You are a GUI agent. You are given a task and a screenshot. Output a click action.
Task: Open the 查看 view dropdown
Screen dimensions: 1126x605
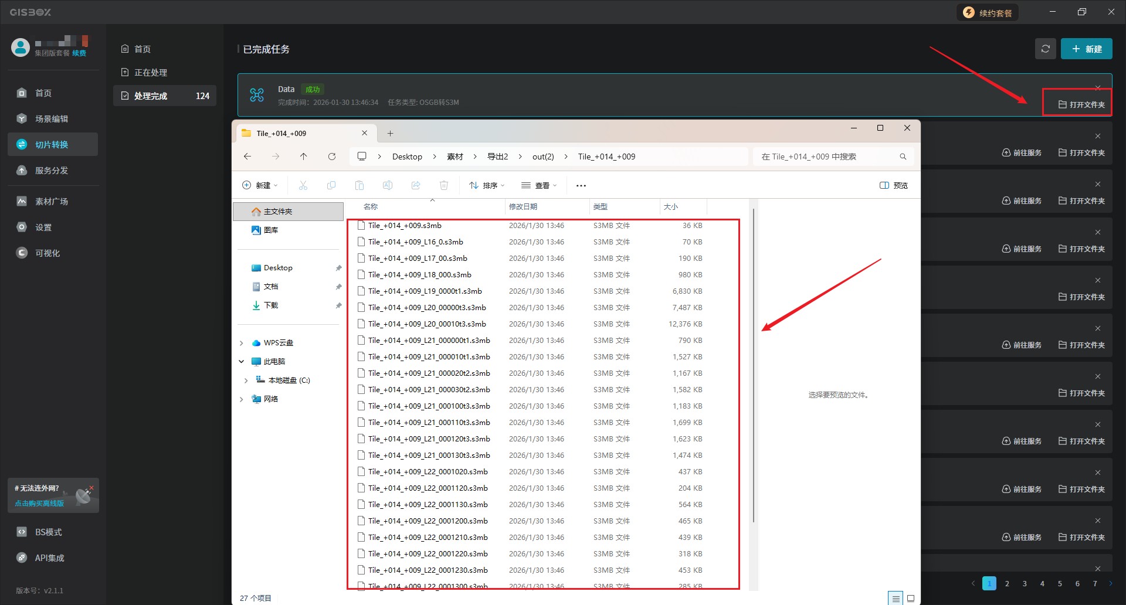[x=539, y=186]
